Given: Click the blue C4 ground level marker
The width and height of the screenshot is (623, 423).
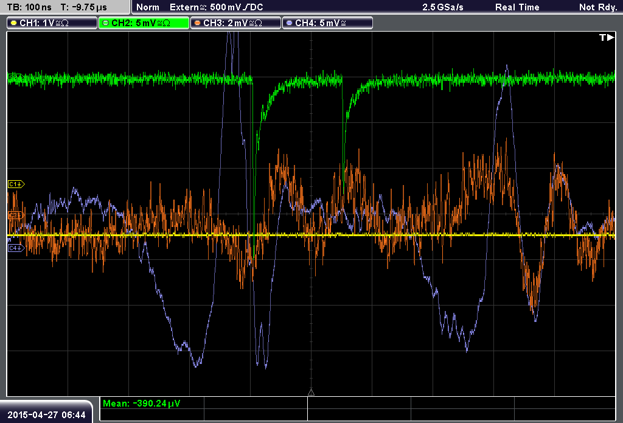Looking at the screenshot, I should [x=16, y=248].
